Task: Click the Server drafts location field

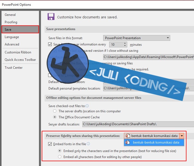Action: pos(138,124)
